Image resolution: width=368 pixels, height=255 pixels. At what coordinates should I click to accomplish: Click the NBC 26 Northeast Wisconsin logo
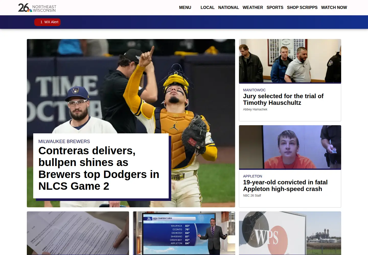pyautogui.click(x=37, y=8)
